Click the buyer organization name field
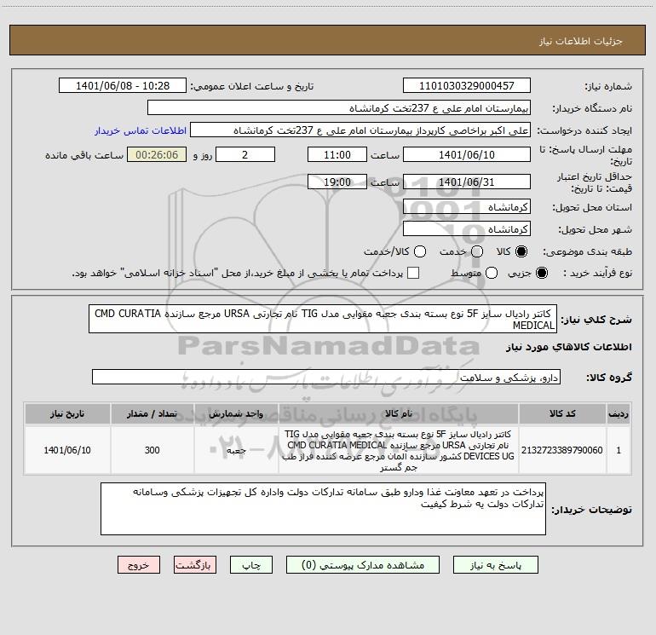656x635 pixels. click(339, 108)
